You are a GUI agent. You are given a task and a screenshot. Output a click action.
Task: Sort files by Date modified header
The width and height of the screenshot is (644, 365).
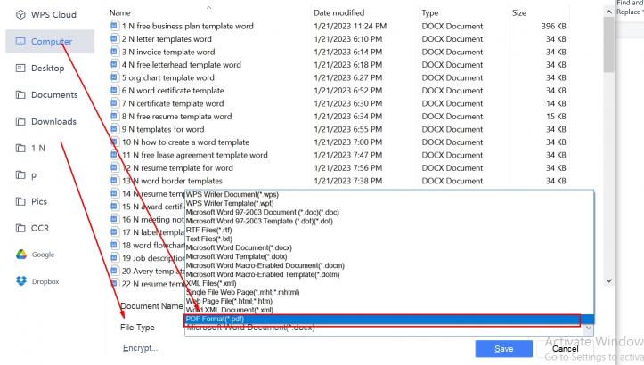[x=338, y=13]
